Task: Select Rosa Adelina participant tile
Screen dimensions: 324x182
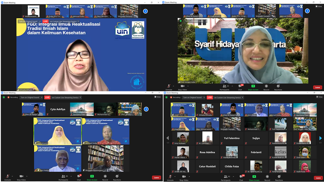Action: coord(207,152)
